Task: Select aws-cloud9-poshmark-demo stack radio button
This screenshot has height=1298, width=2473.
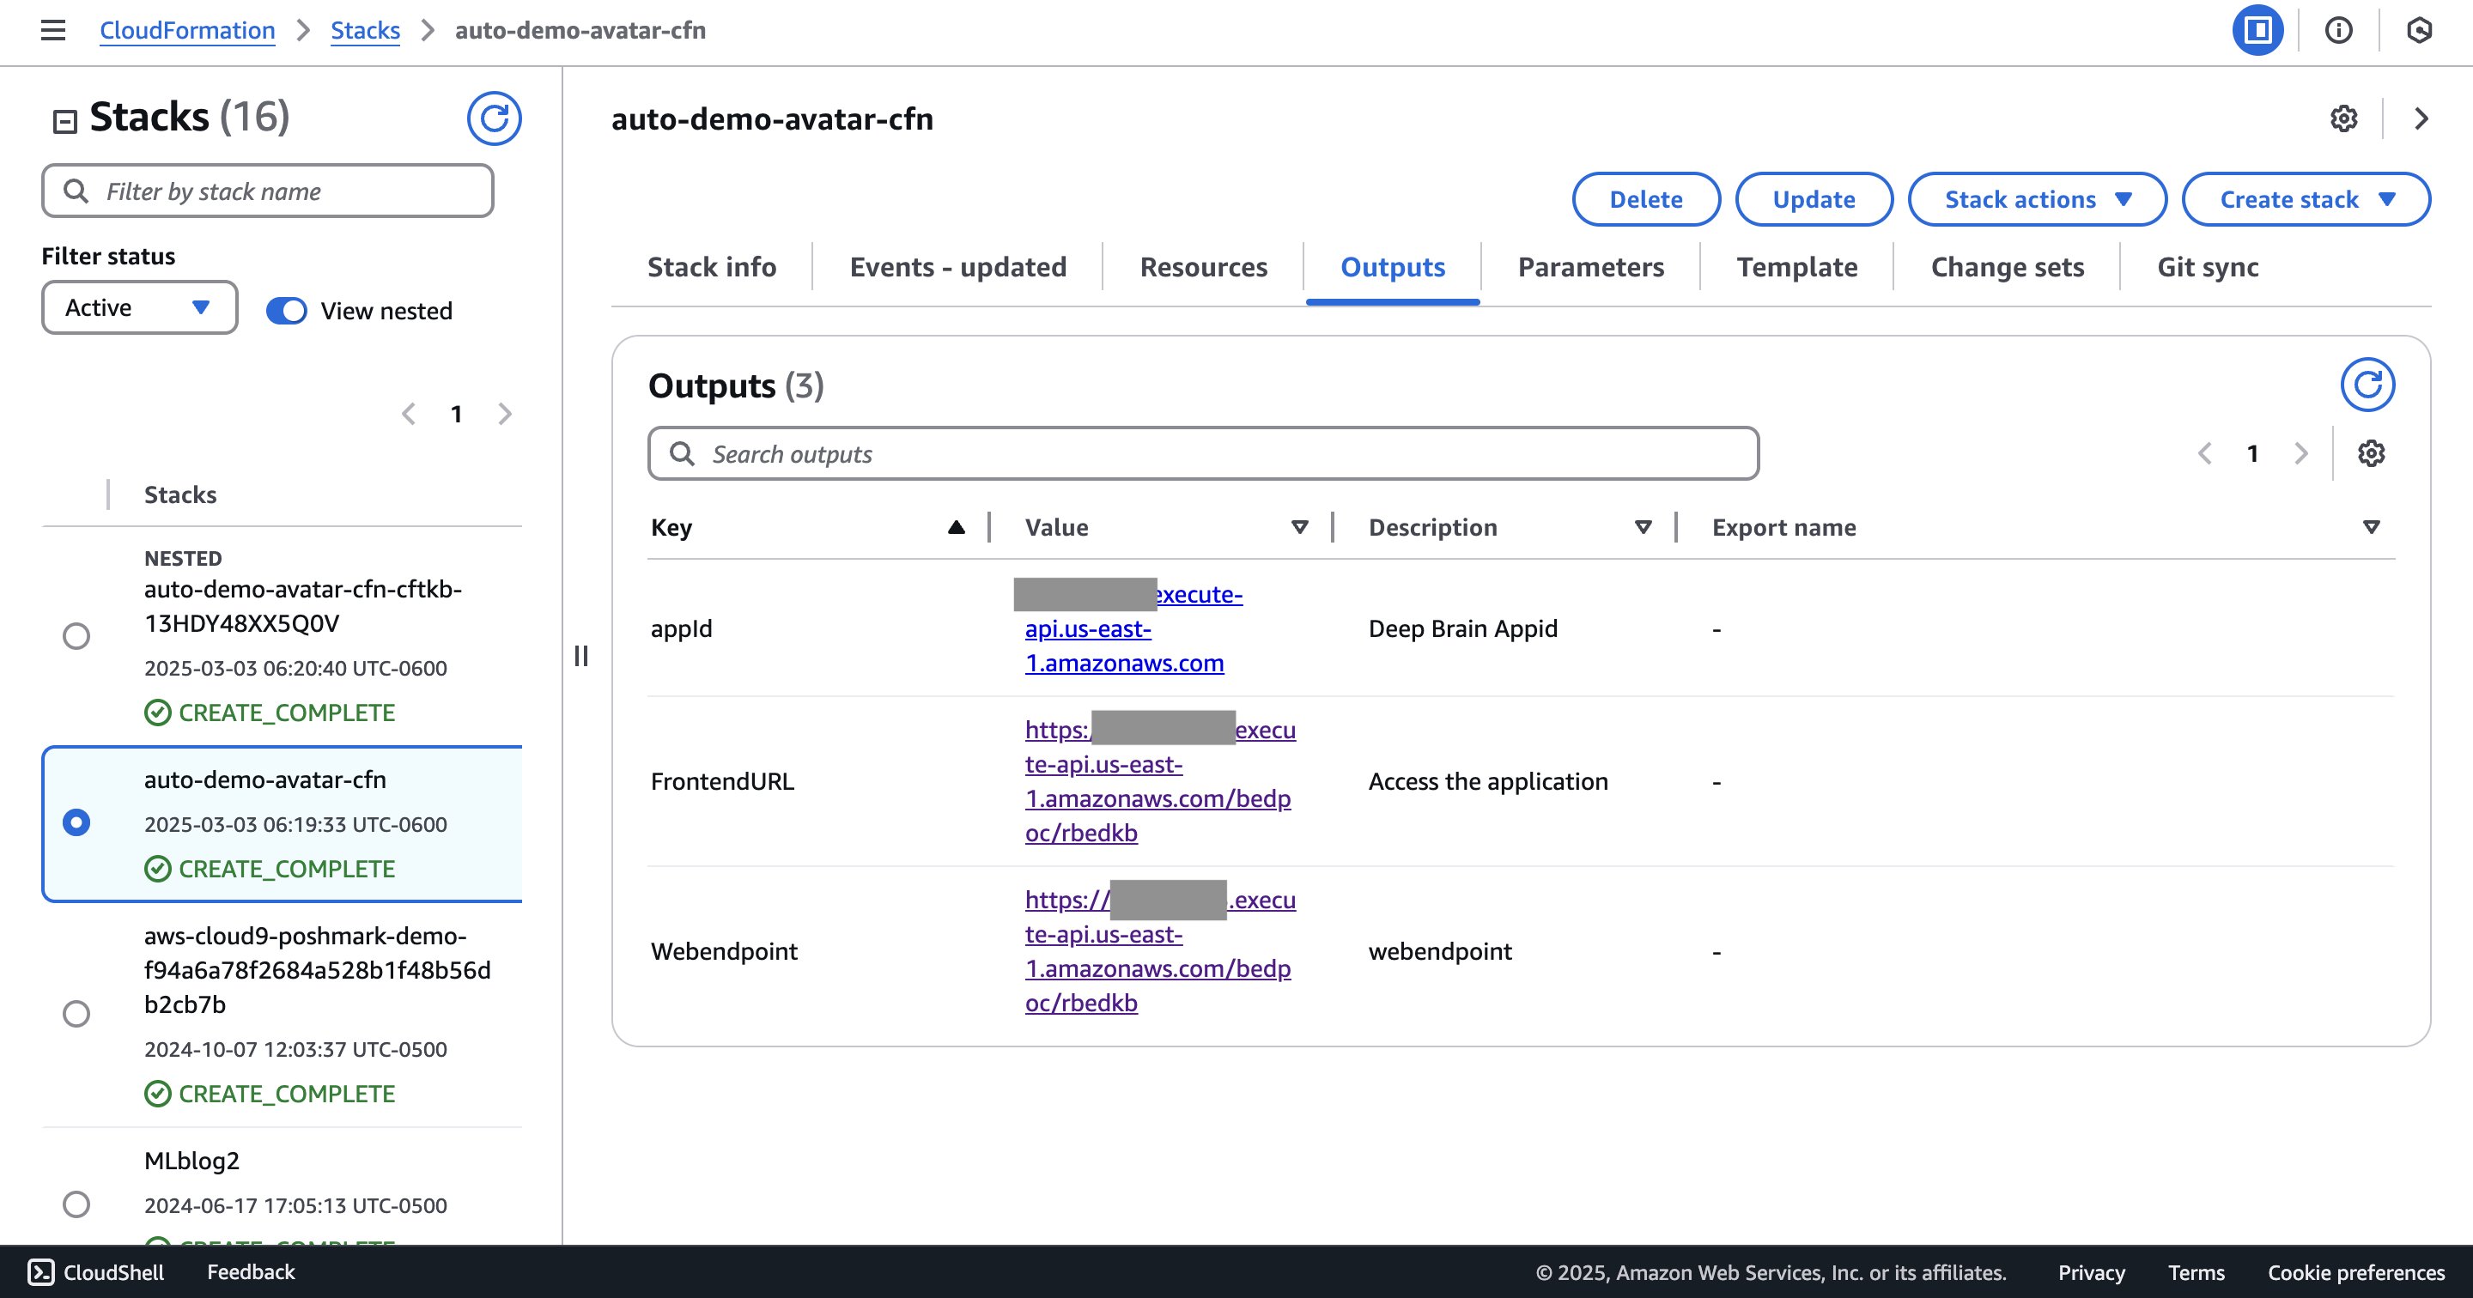Action: click(76, 1014)
